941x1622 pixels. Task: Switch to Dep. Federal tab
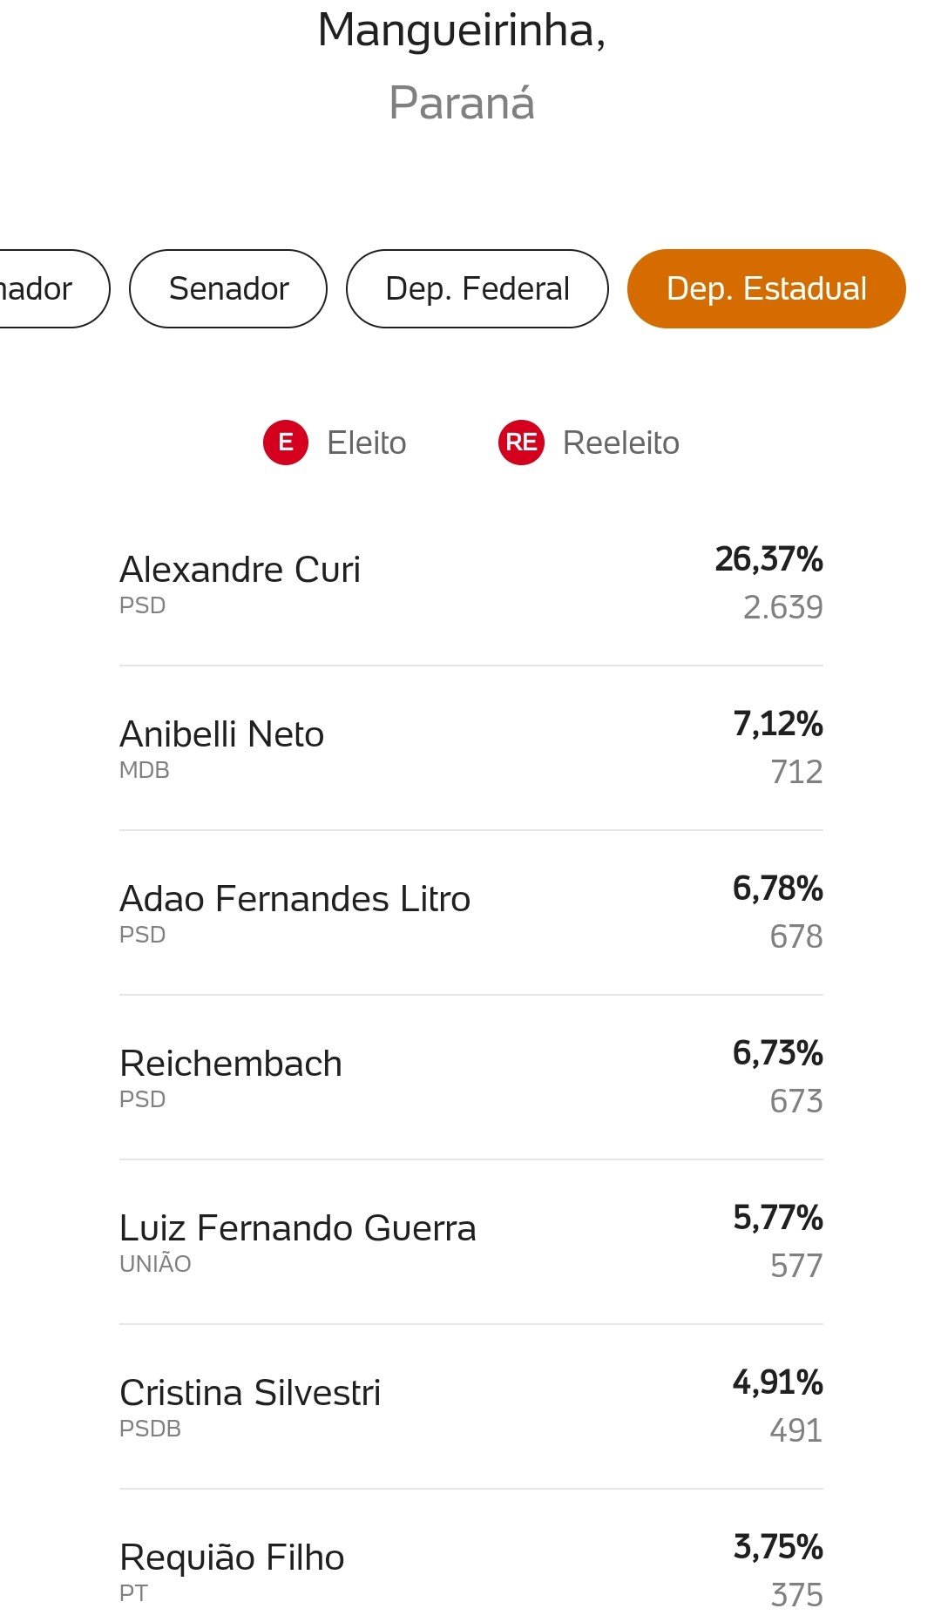point(477,289)
